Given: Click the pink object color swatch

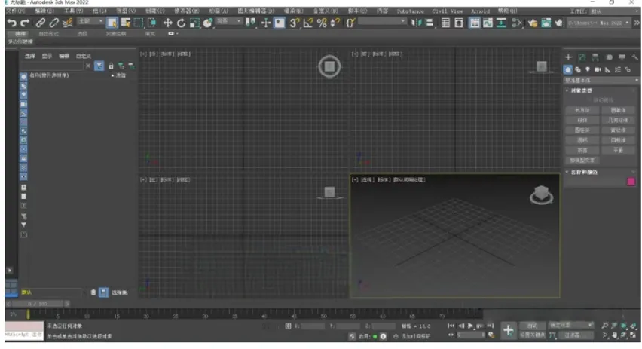Looking at the screenshot, I should click(631, 182).
